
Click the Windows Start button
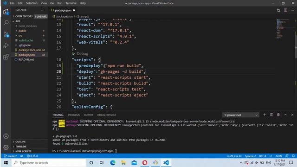[6, 163]
